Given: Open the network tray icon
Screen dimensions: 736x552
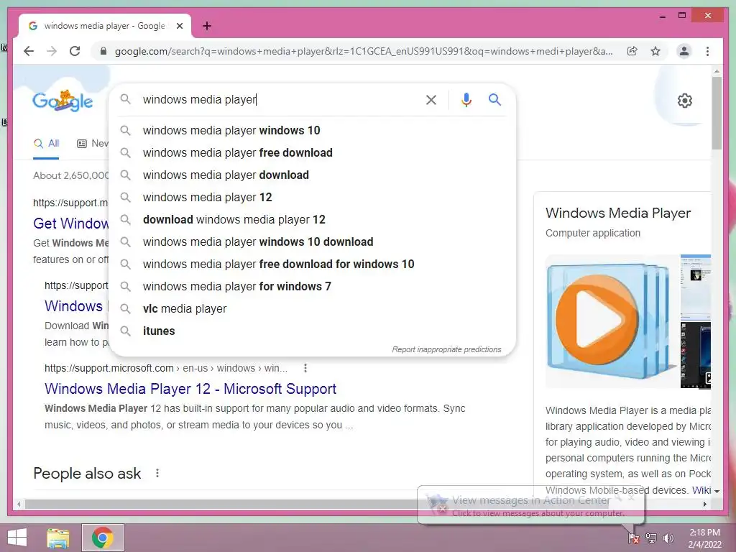Looking at the screenshot, I should 651,538.
